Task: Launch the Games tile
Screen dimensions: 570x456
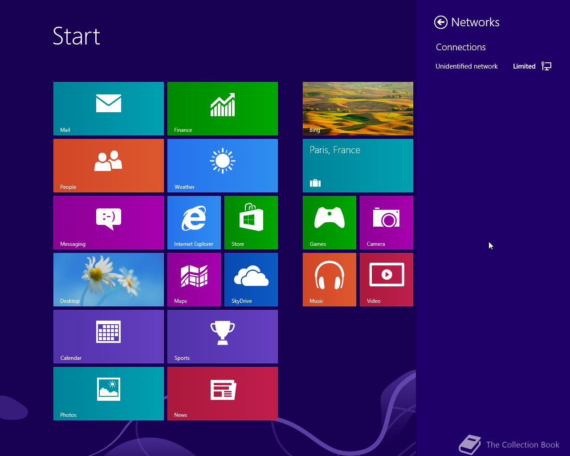Action: point(330,223)
